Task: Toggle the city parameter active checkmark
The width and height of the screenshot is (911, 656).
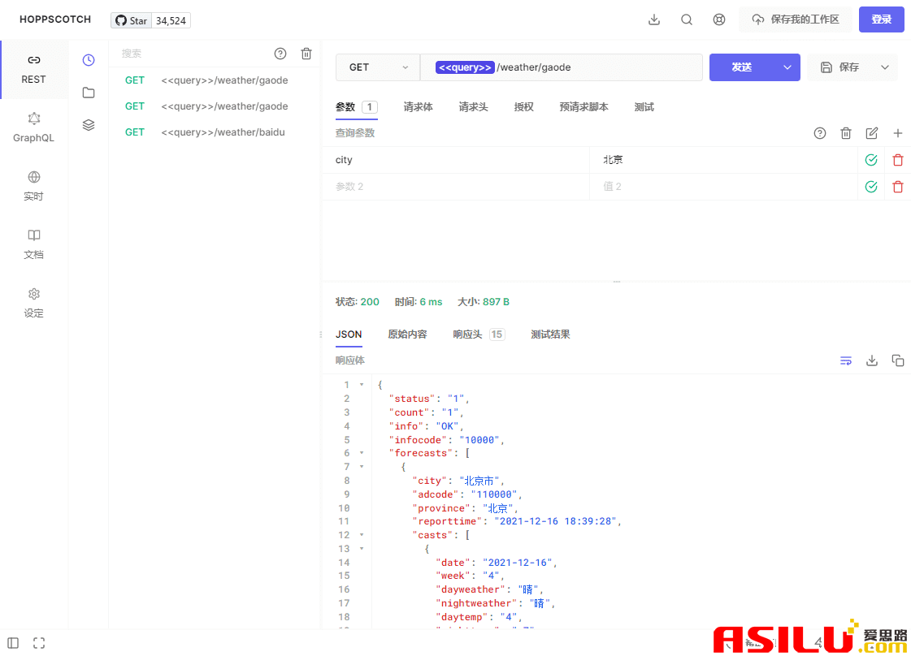Action: (871, 160)
